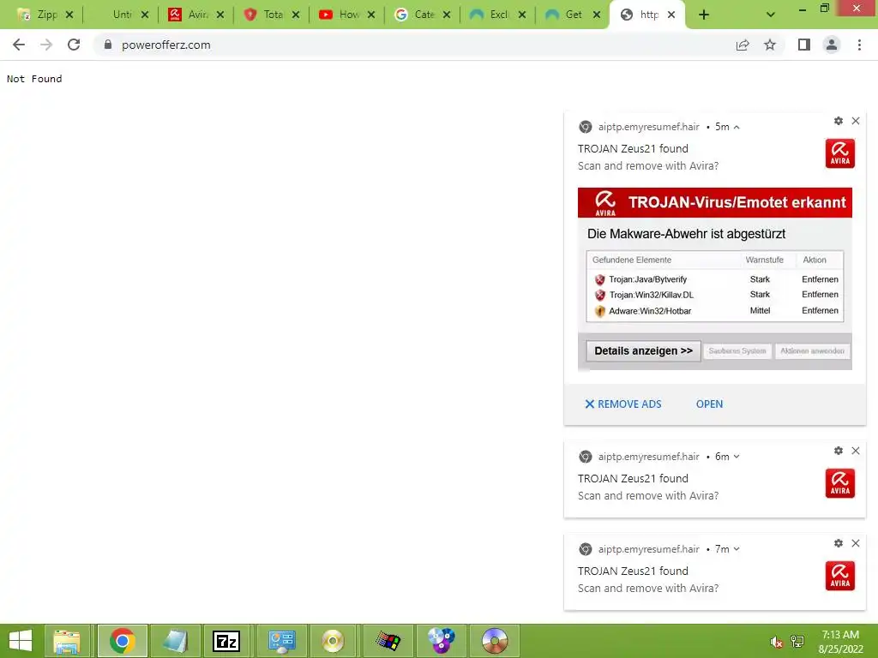878x658 pixels.
Task: Click the forward navigation arrow
Action: (x=46, y=45)
